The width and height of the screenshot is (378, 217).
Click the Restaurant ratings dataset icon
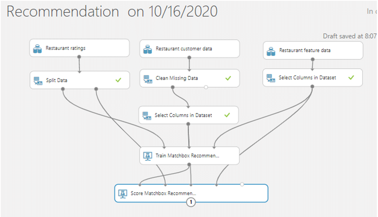point(37,49)
